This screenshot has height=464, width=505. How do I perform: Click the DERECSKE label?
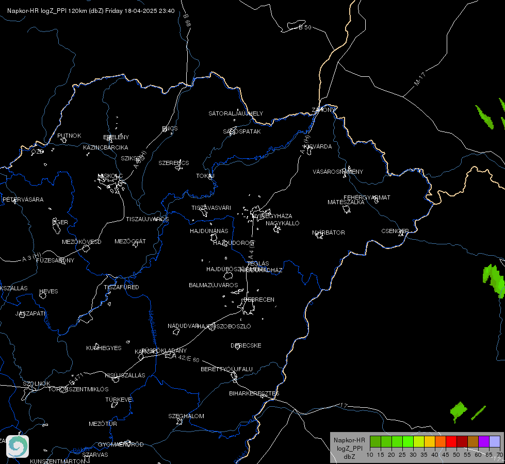coord(246,345)
